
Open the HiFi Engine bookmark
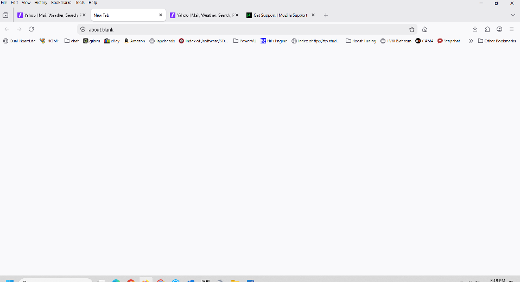274,41
